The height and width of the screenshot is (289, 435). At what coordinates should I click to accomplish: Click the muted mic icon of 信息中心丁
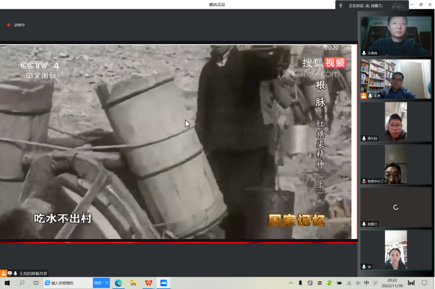[364, 181]
